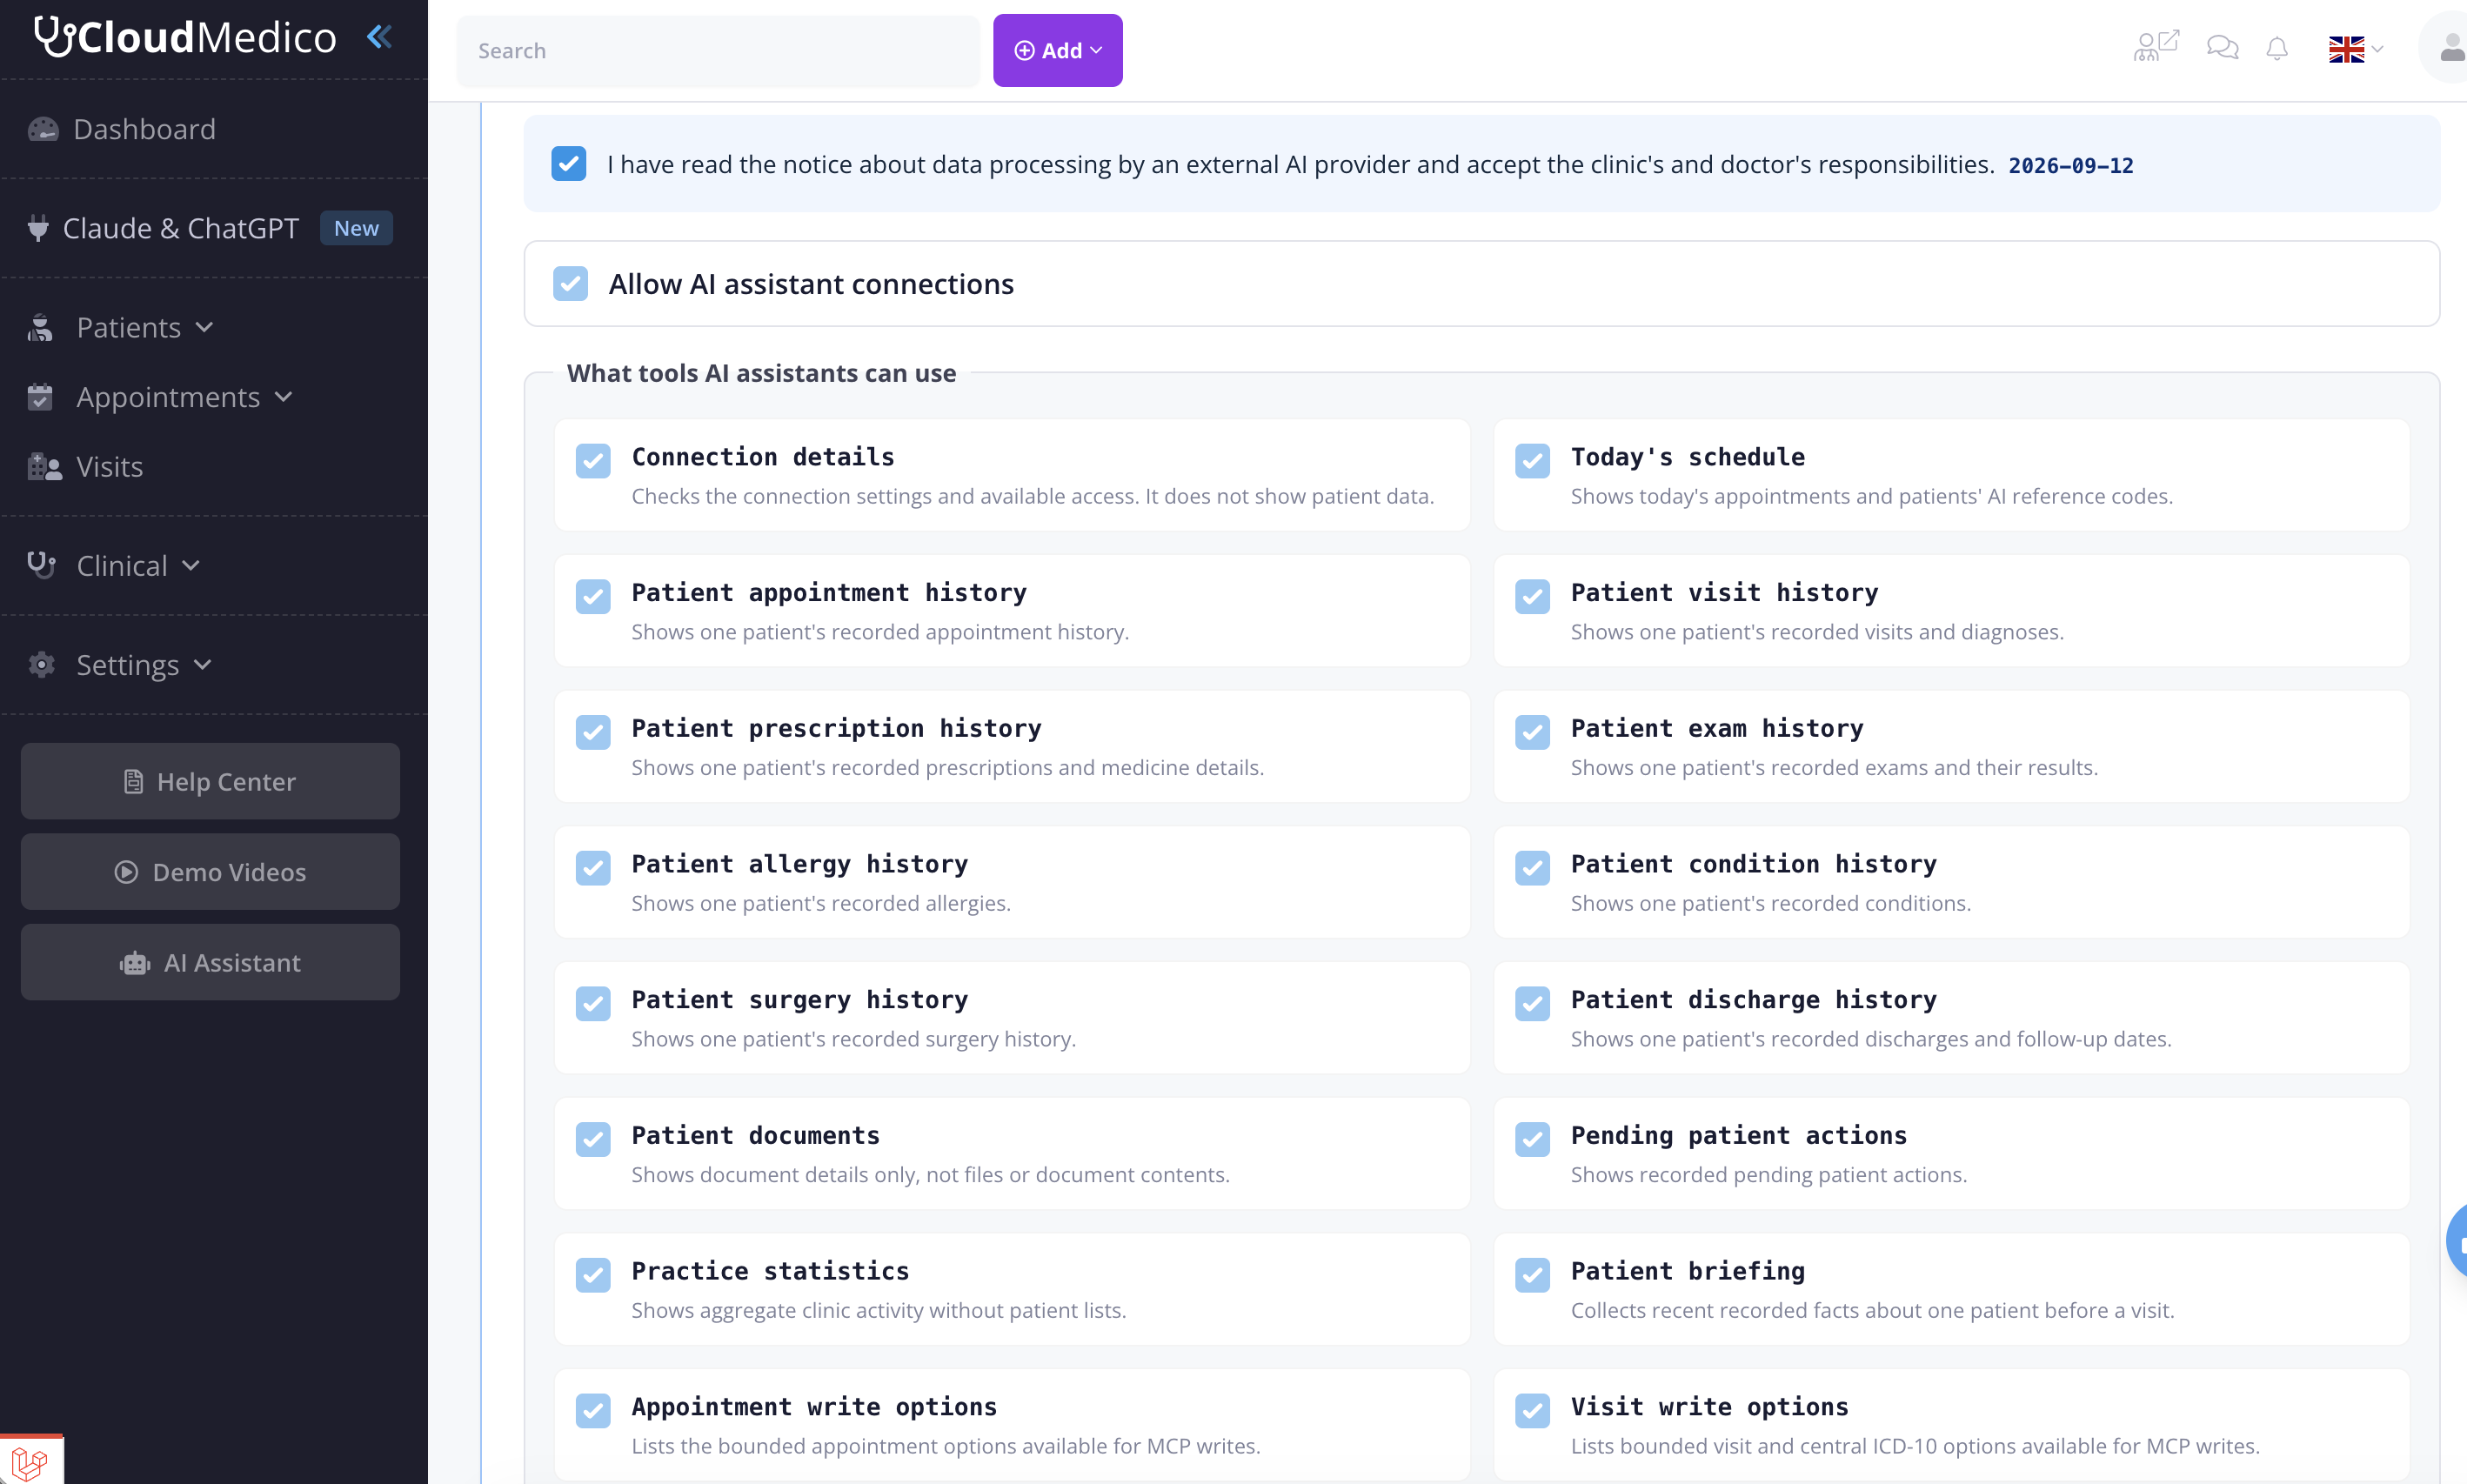Viewport: 2467px width, 1484px height.
Task: Click the Dashboard gauge icon
Action: (43, 129)
